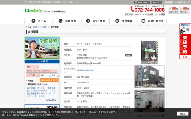The height and width of the screenshot is (119, 191).
Task: Click the magnifier icon beside 沿線検索
Action: (x=61, y=21)
